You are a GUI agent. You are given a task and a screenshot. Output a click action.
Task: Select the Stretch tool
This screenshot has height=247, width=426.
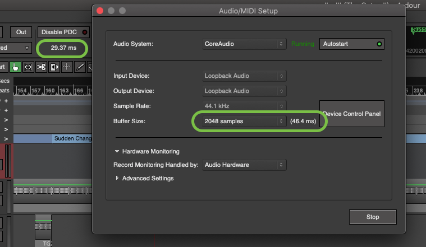click(x=67, y=67)
